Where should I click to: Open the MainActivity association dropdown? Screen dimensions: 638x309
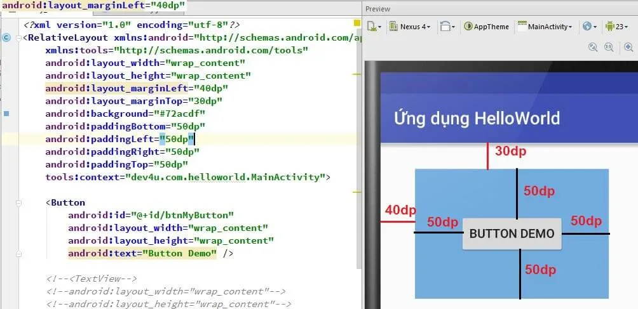tap(545, 27)
